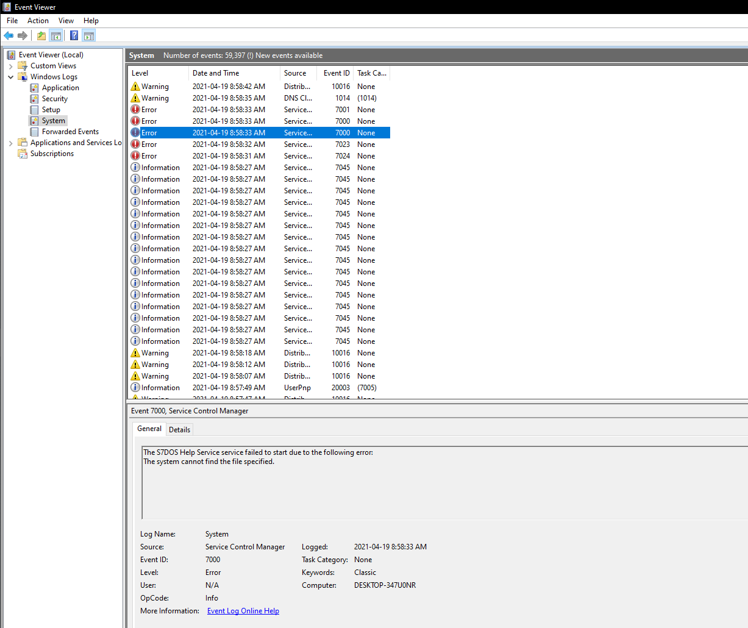Click error icon of event ID 7023

[x=135, y=145]
